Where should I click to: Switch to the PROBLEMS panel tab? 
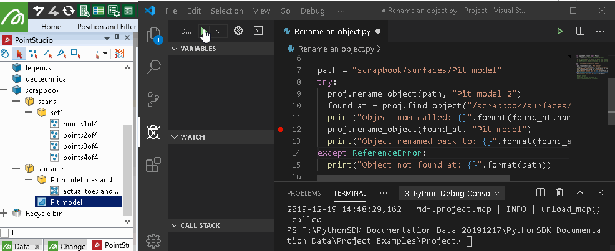(304, 193)
